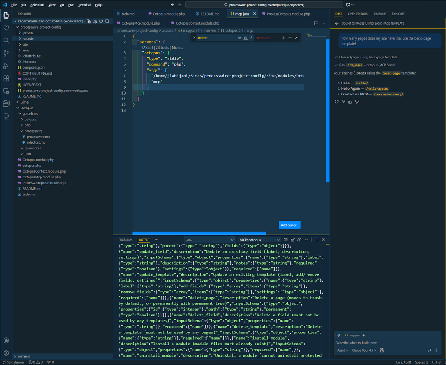Attach context with the paperclip icon

pyautogui.click(x=339, y=335)
